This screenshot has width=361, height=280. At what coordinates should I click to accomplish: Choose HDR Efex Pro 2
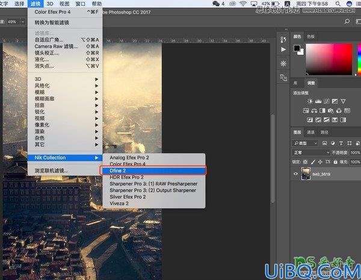tap(154, 177)
